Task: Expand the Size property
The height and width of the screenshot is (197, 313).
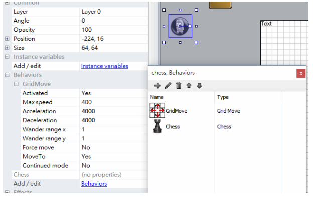Action: pos(7,48)
